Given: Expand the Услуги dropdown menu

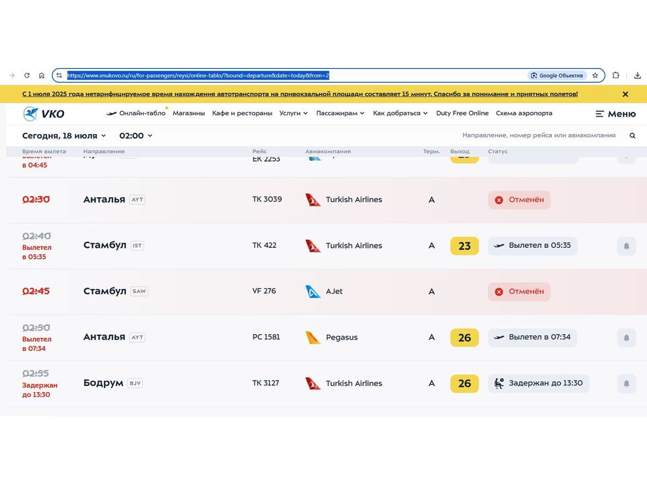Looking at the screenshot, I should pos(293,113).
